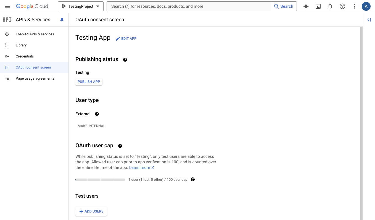The height and width of the screenshot is (220, 375).
Task: Click the Testing status label
Action: (82, 72)
